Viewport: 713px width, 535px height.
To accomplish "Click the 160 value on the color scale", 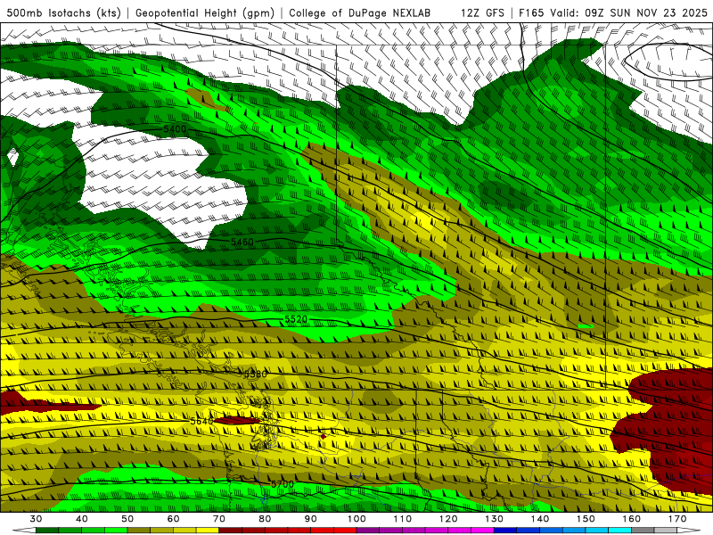I will tap(632, 519).
